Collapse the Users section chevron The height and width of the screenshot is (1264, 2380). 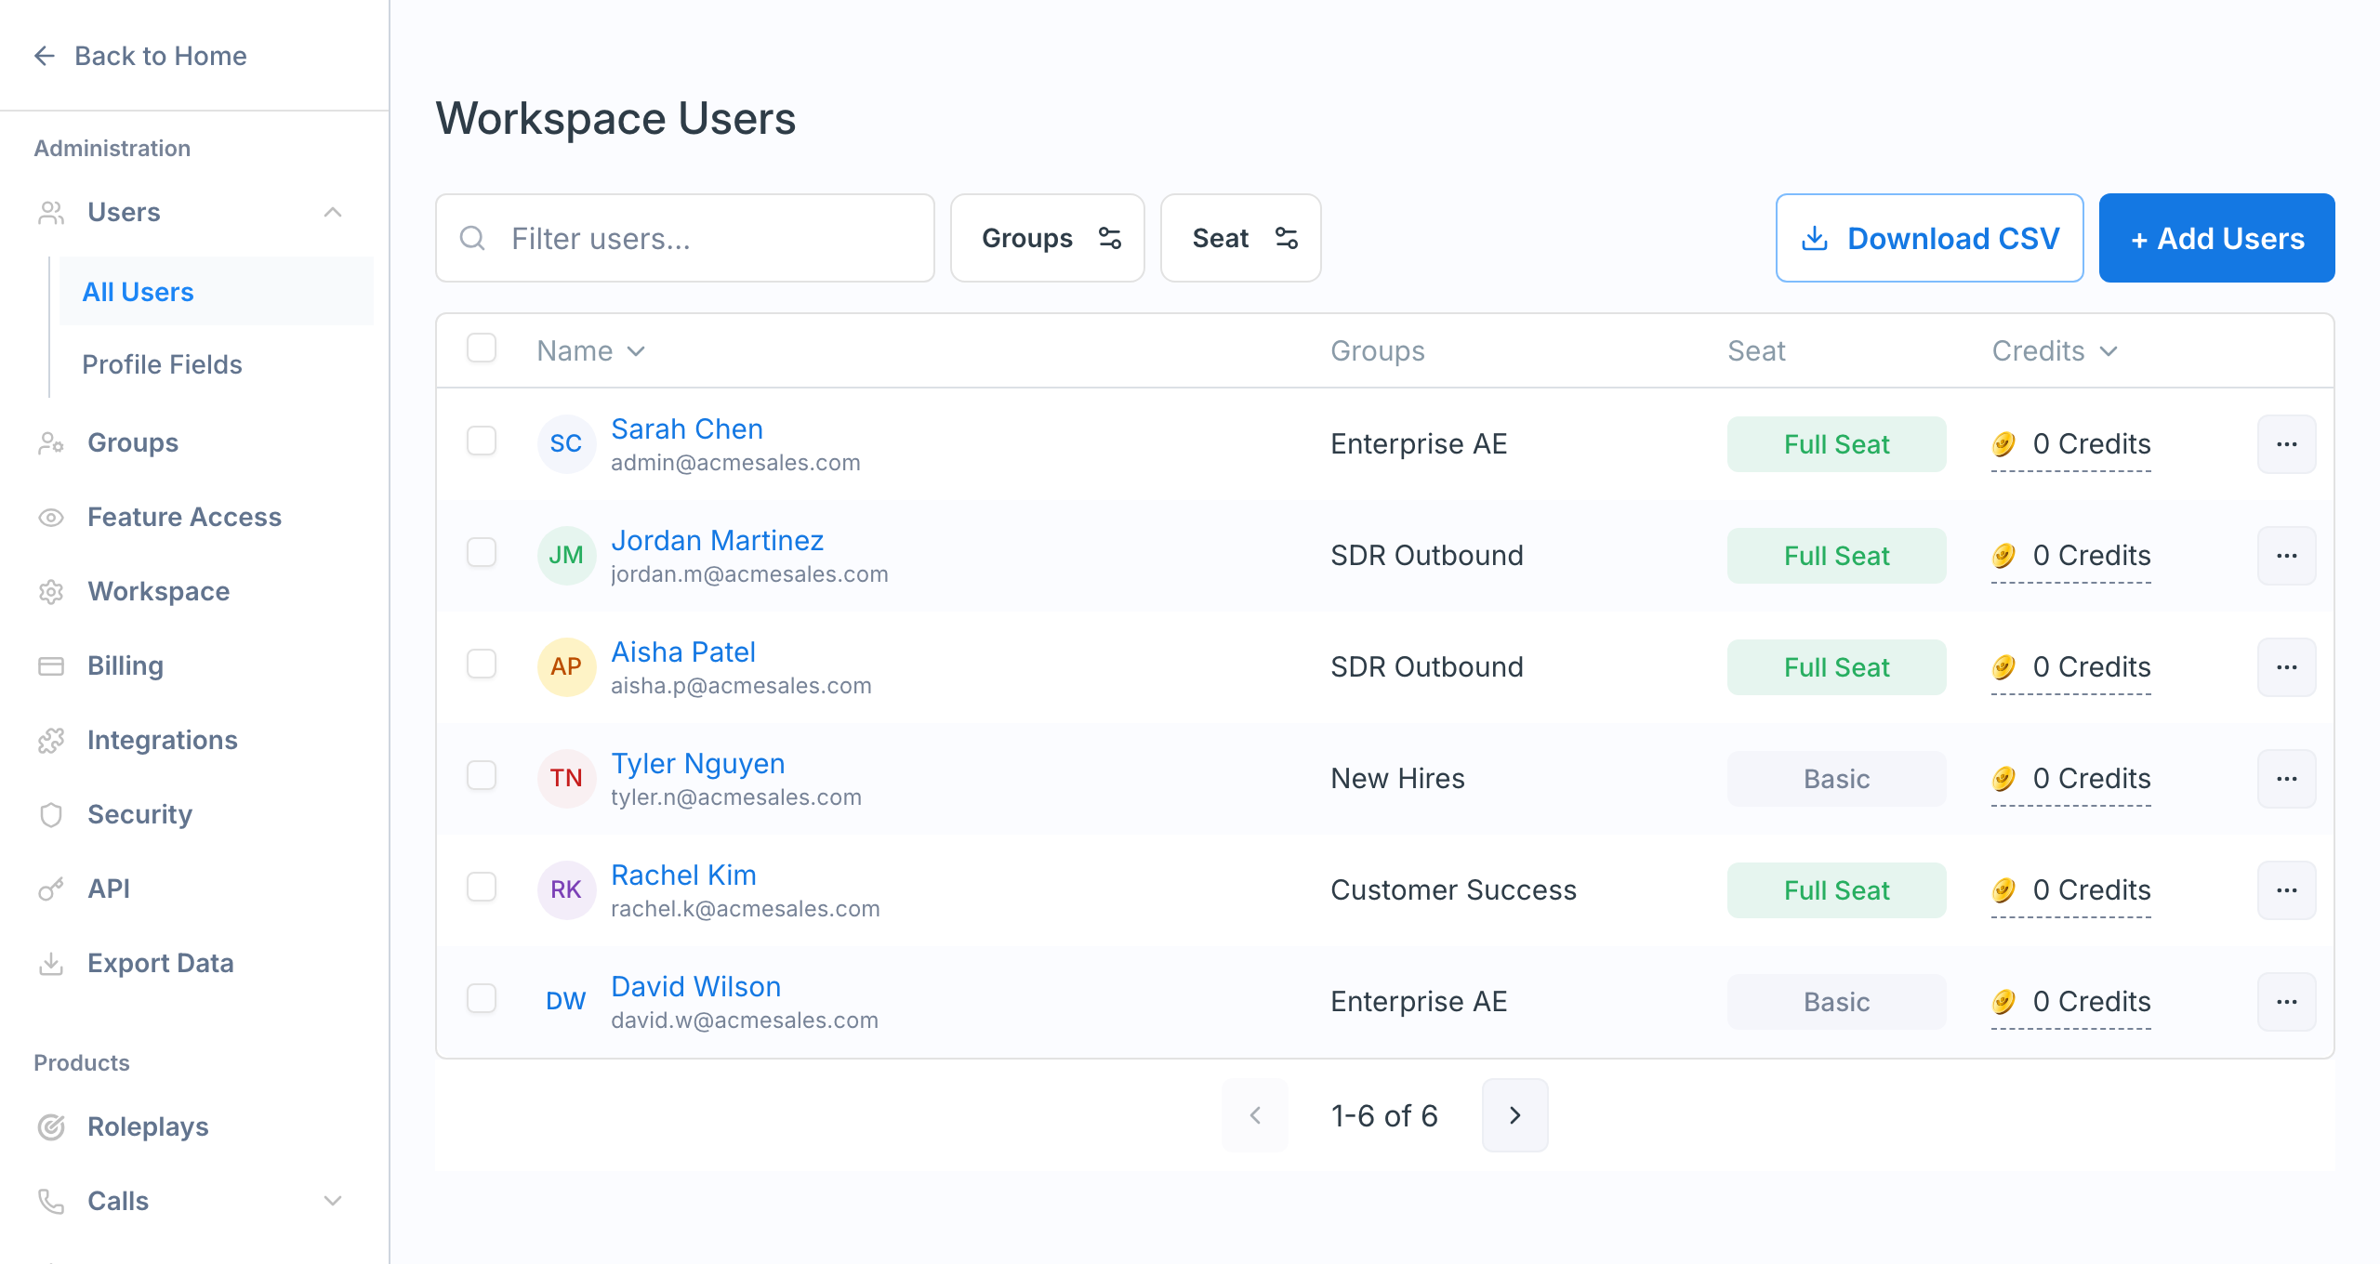point(333,213)
